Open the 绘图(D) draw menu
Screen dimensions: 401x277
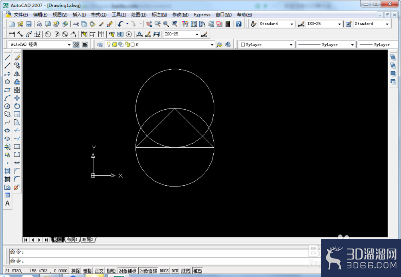139,14
